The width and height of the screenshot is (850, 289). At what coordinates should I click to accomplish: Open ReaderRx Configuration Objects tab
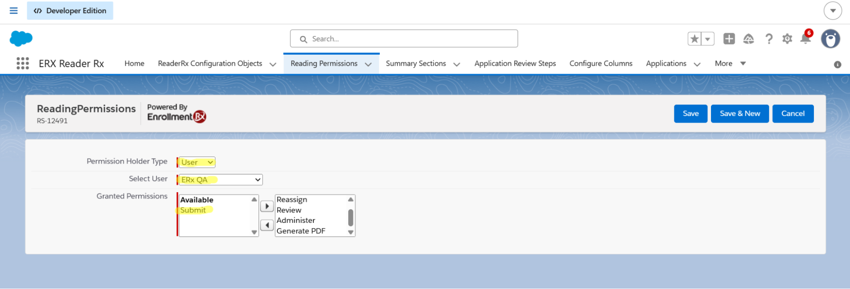pyautogui.click(x=210, y=63)
